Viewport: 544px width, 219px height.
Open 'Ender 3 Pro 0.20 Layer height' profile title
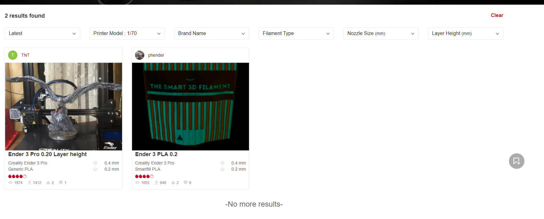[x=47, y=154]
